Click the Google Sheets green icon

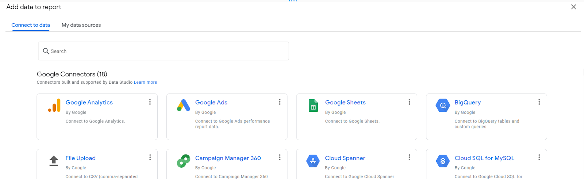point(313,106)
